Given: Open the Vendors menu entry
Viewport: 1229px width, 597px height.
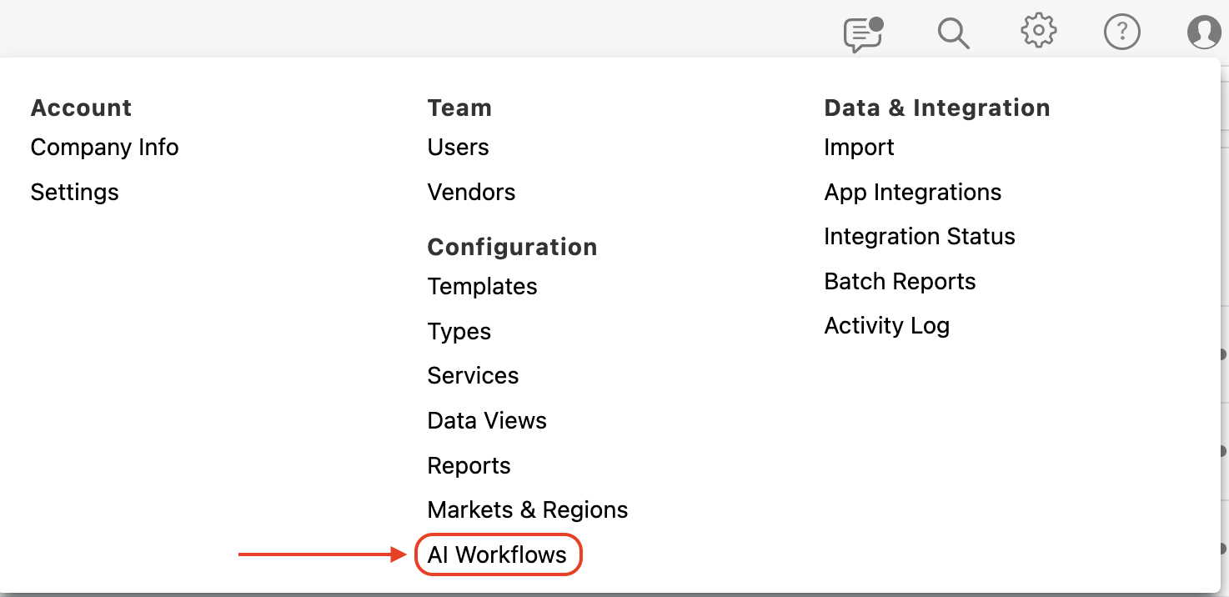Looking at the screenshot, I should 471,193.
